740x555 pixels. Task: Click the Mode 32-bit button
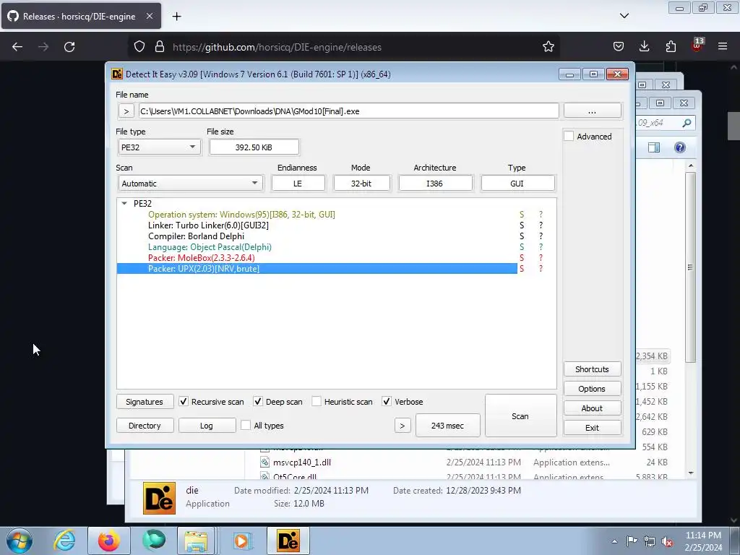(361, 183)
